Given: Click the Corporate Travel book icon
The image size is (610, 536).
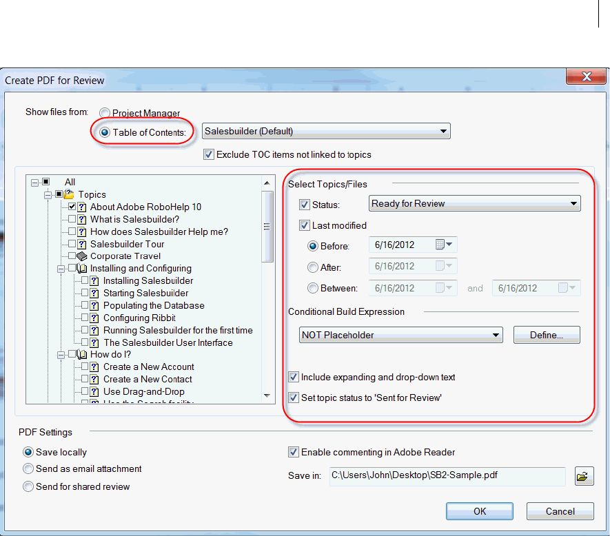Looking at the screenshot, I should (82, 256).
